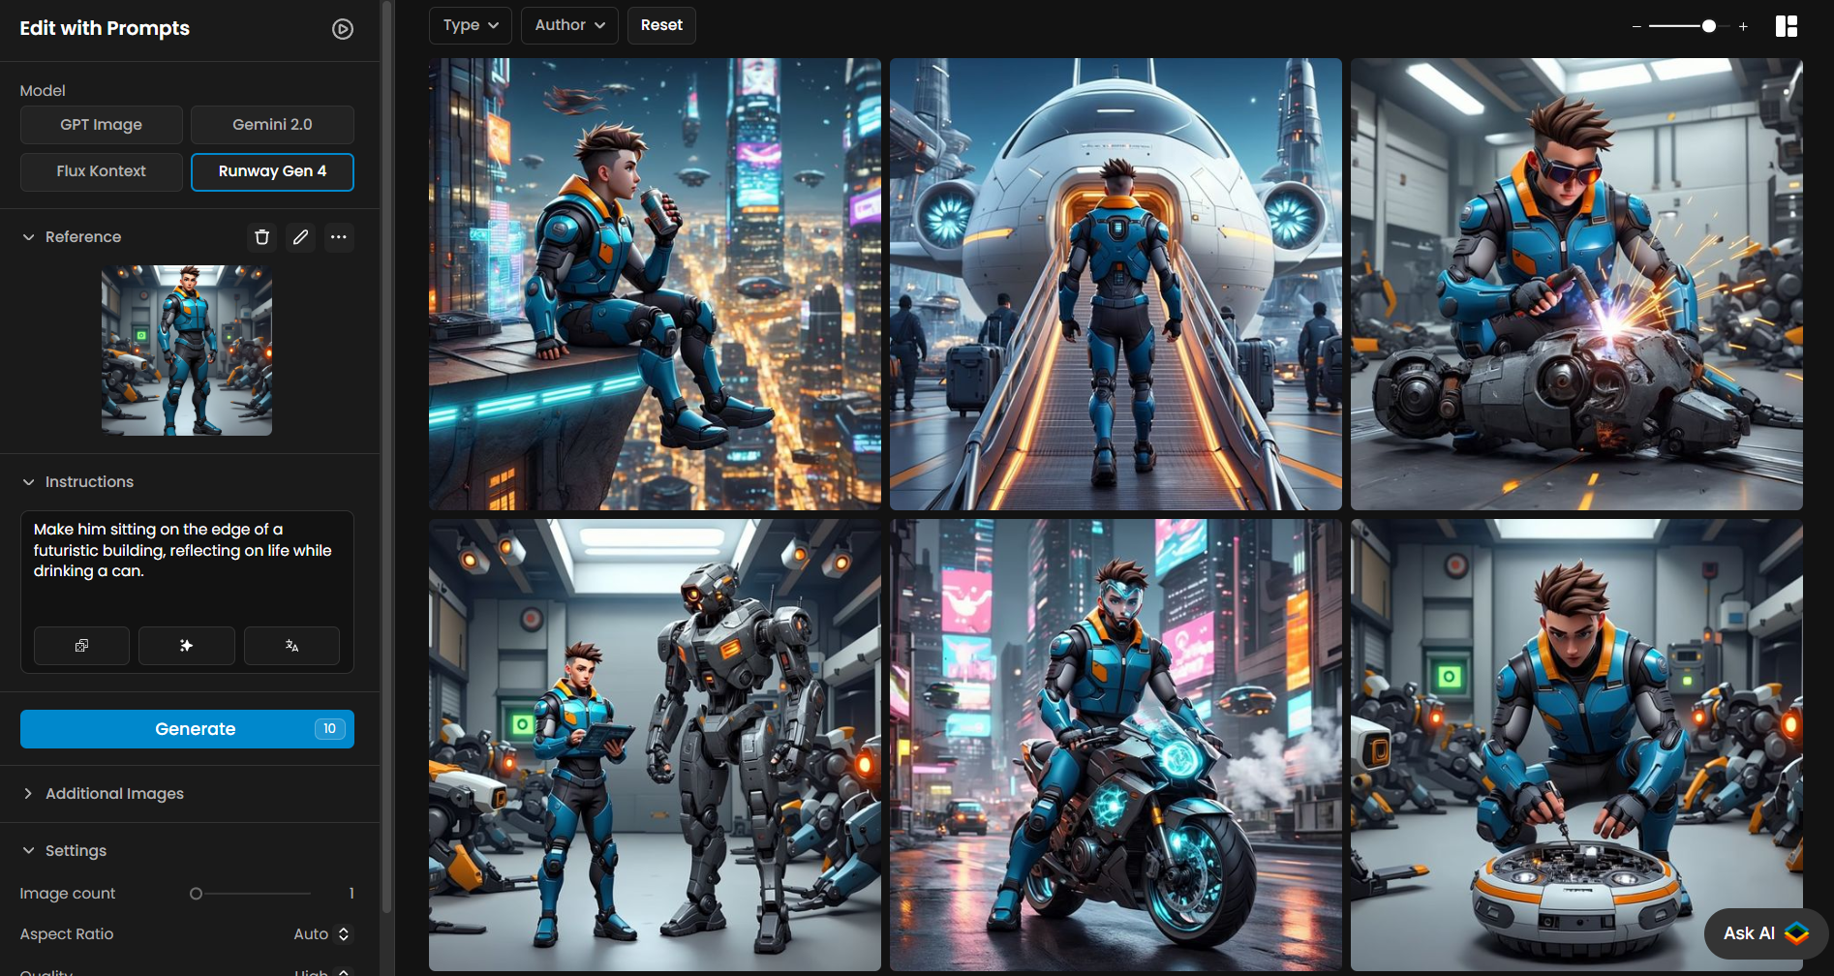Open the Aspect Ratio Auto dropdown
This screenshot has height=976, width=1834.
click(322, 934)
